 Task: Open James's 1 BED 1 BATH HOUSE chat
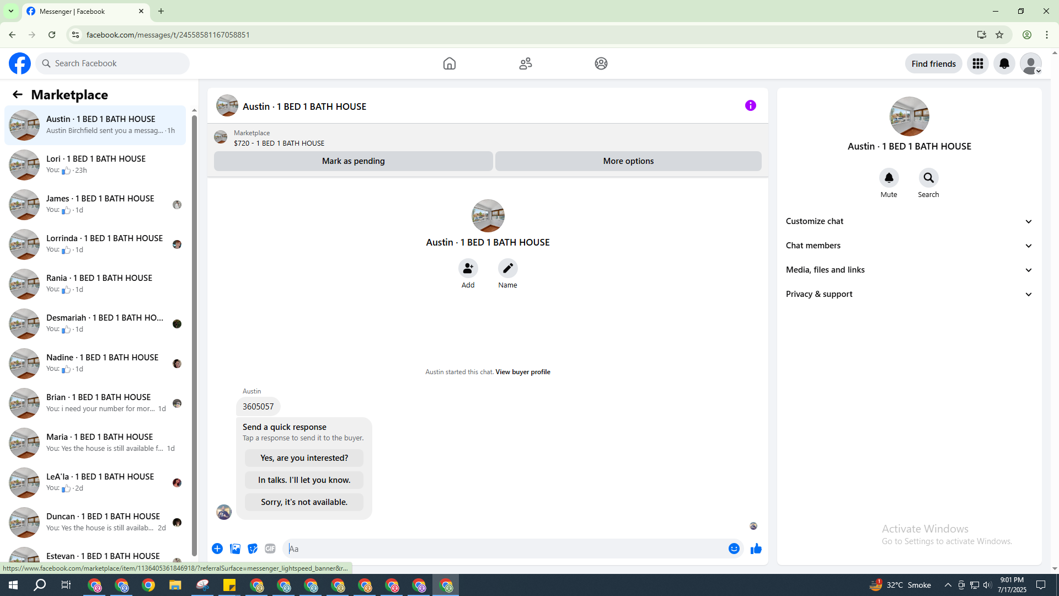pos(95,205)
